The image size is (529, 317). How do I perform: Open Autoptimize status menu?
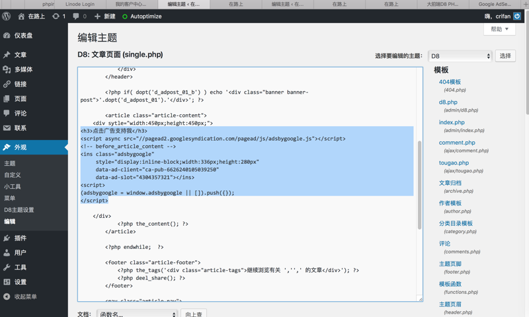[x=142, y=16]
